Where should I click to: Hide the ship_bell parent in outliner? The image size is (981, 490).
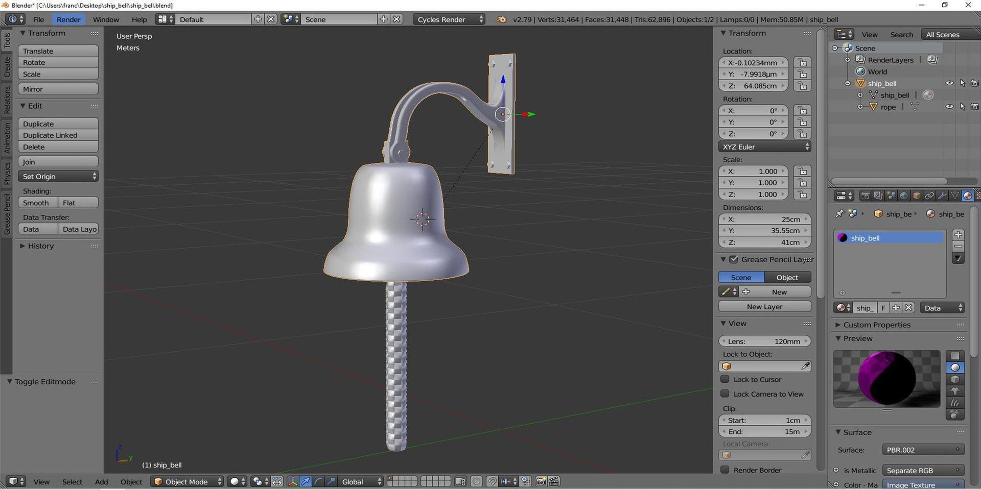point(949,83)
